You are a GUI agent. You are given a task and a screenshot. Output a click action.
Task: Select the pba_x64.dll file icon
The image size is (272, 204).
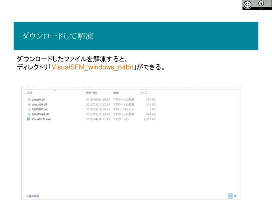(29, 104)
